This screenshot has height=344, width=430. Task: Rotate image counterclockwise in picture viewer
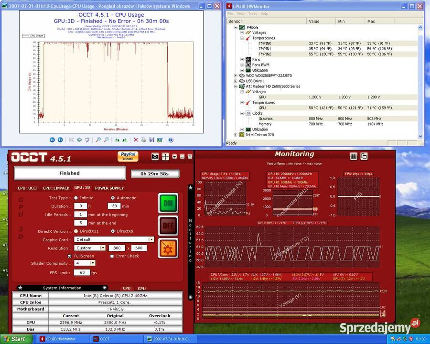pyautogui.click(x=125, y=140)
